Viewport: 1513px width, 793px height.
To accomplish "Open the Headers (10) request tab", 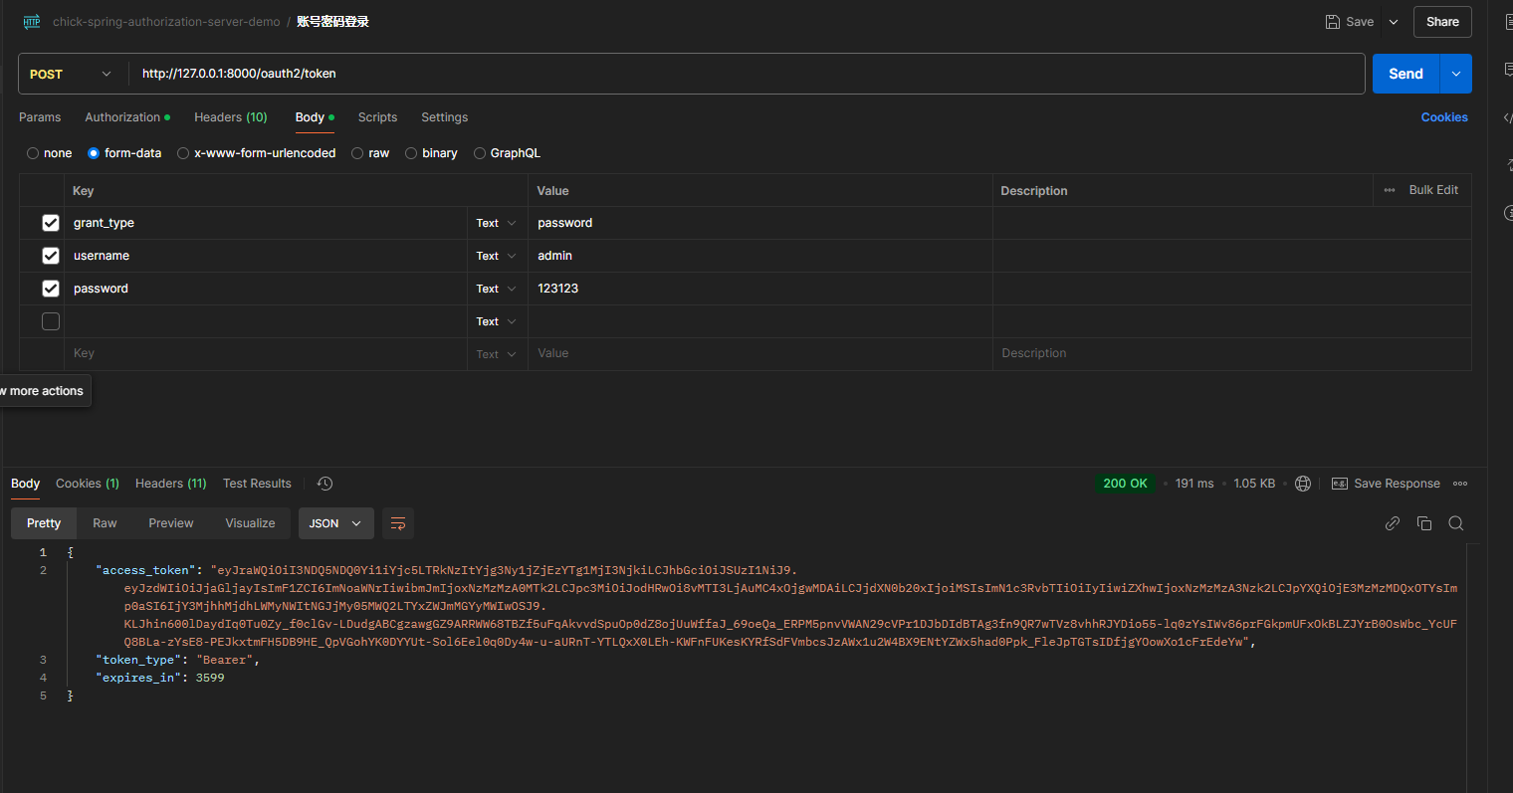I will click(231, 117).
